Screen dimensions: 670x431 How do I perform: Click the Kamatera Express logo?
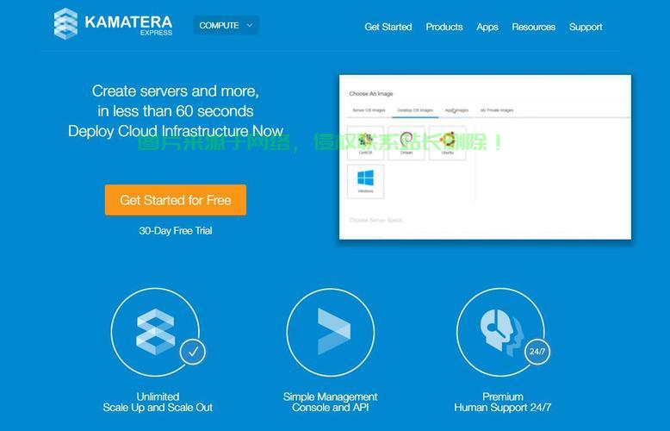[x=112, y=23]
